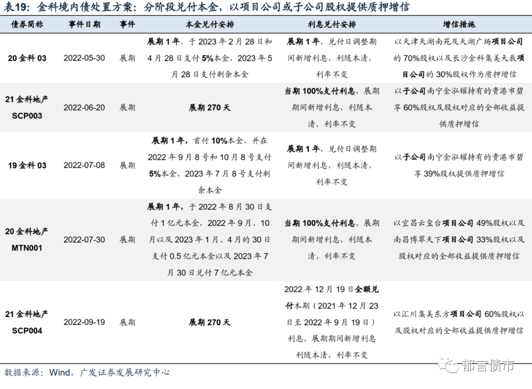Select the date "2022-07-30"

pos(84,240)
